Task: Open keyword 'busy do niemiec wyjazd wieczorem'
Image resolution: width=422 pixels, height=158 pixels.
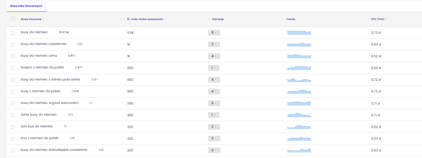Action: click(x=50, y=103)
